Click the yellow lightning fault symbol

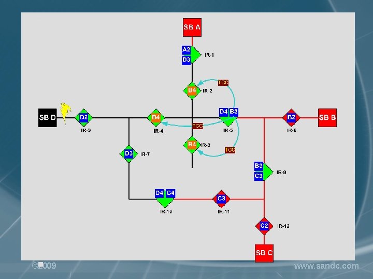[x=65, y=113]
